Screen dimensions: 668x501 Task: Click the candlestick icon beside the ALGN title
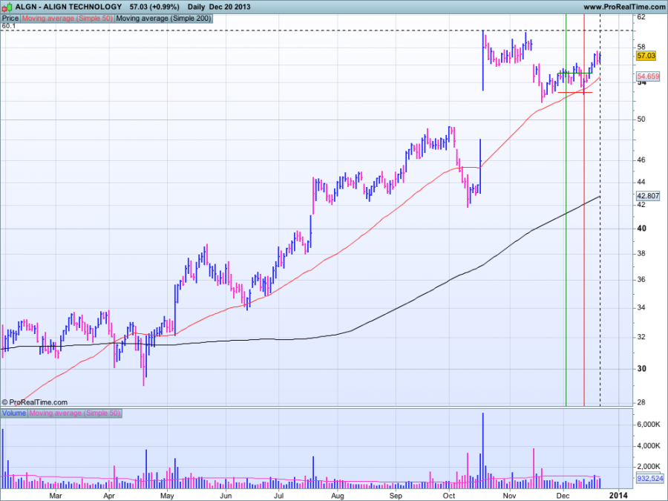(7, 7)
